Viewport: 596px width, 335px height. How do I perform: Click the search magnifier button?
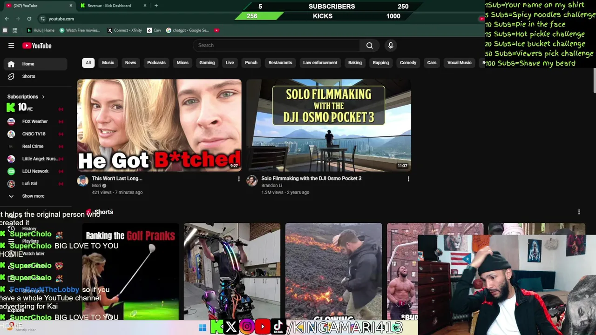pyautogui.click(x=369, y=46)
